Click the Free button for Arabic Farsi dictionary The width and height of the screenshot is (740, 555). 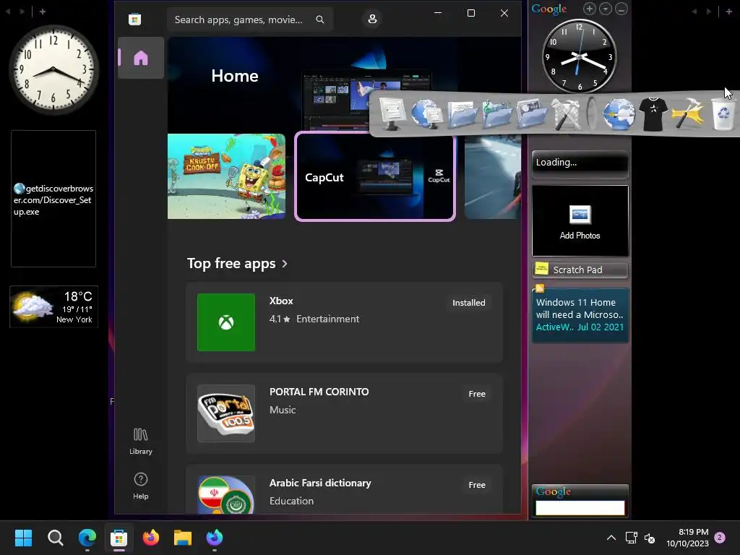[477, 485]
